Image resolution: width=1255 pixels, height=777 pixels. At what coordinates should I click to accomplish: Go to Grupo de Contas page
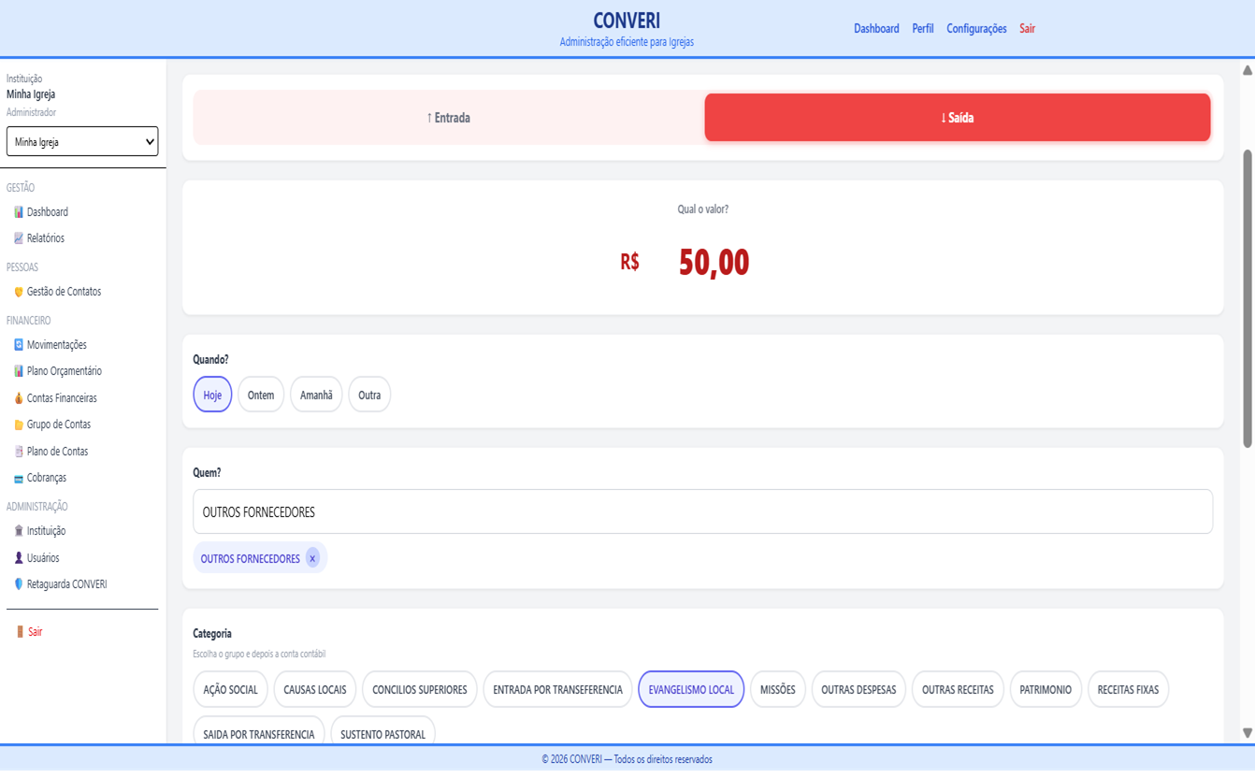[x=59, y=424]
